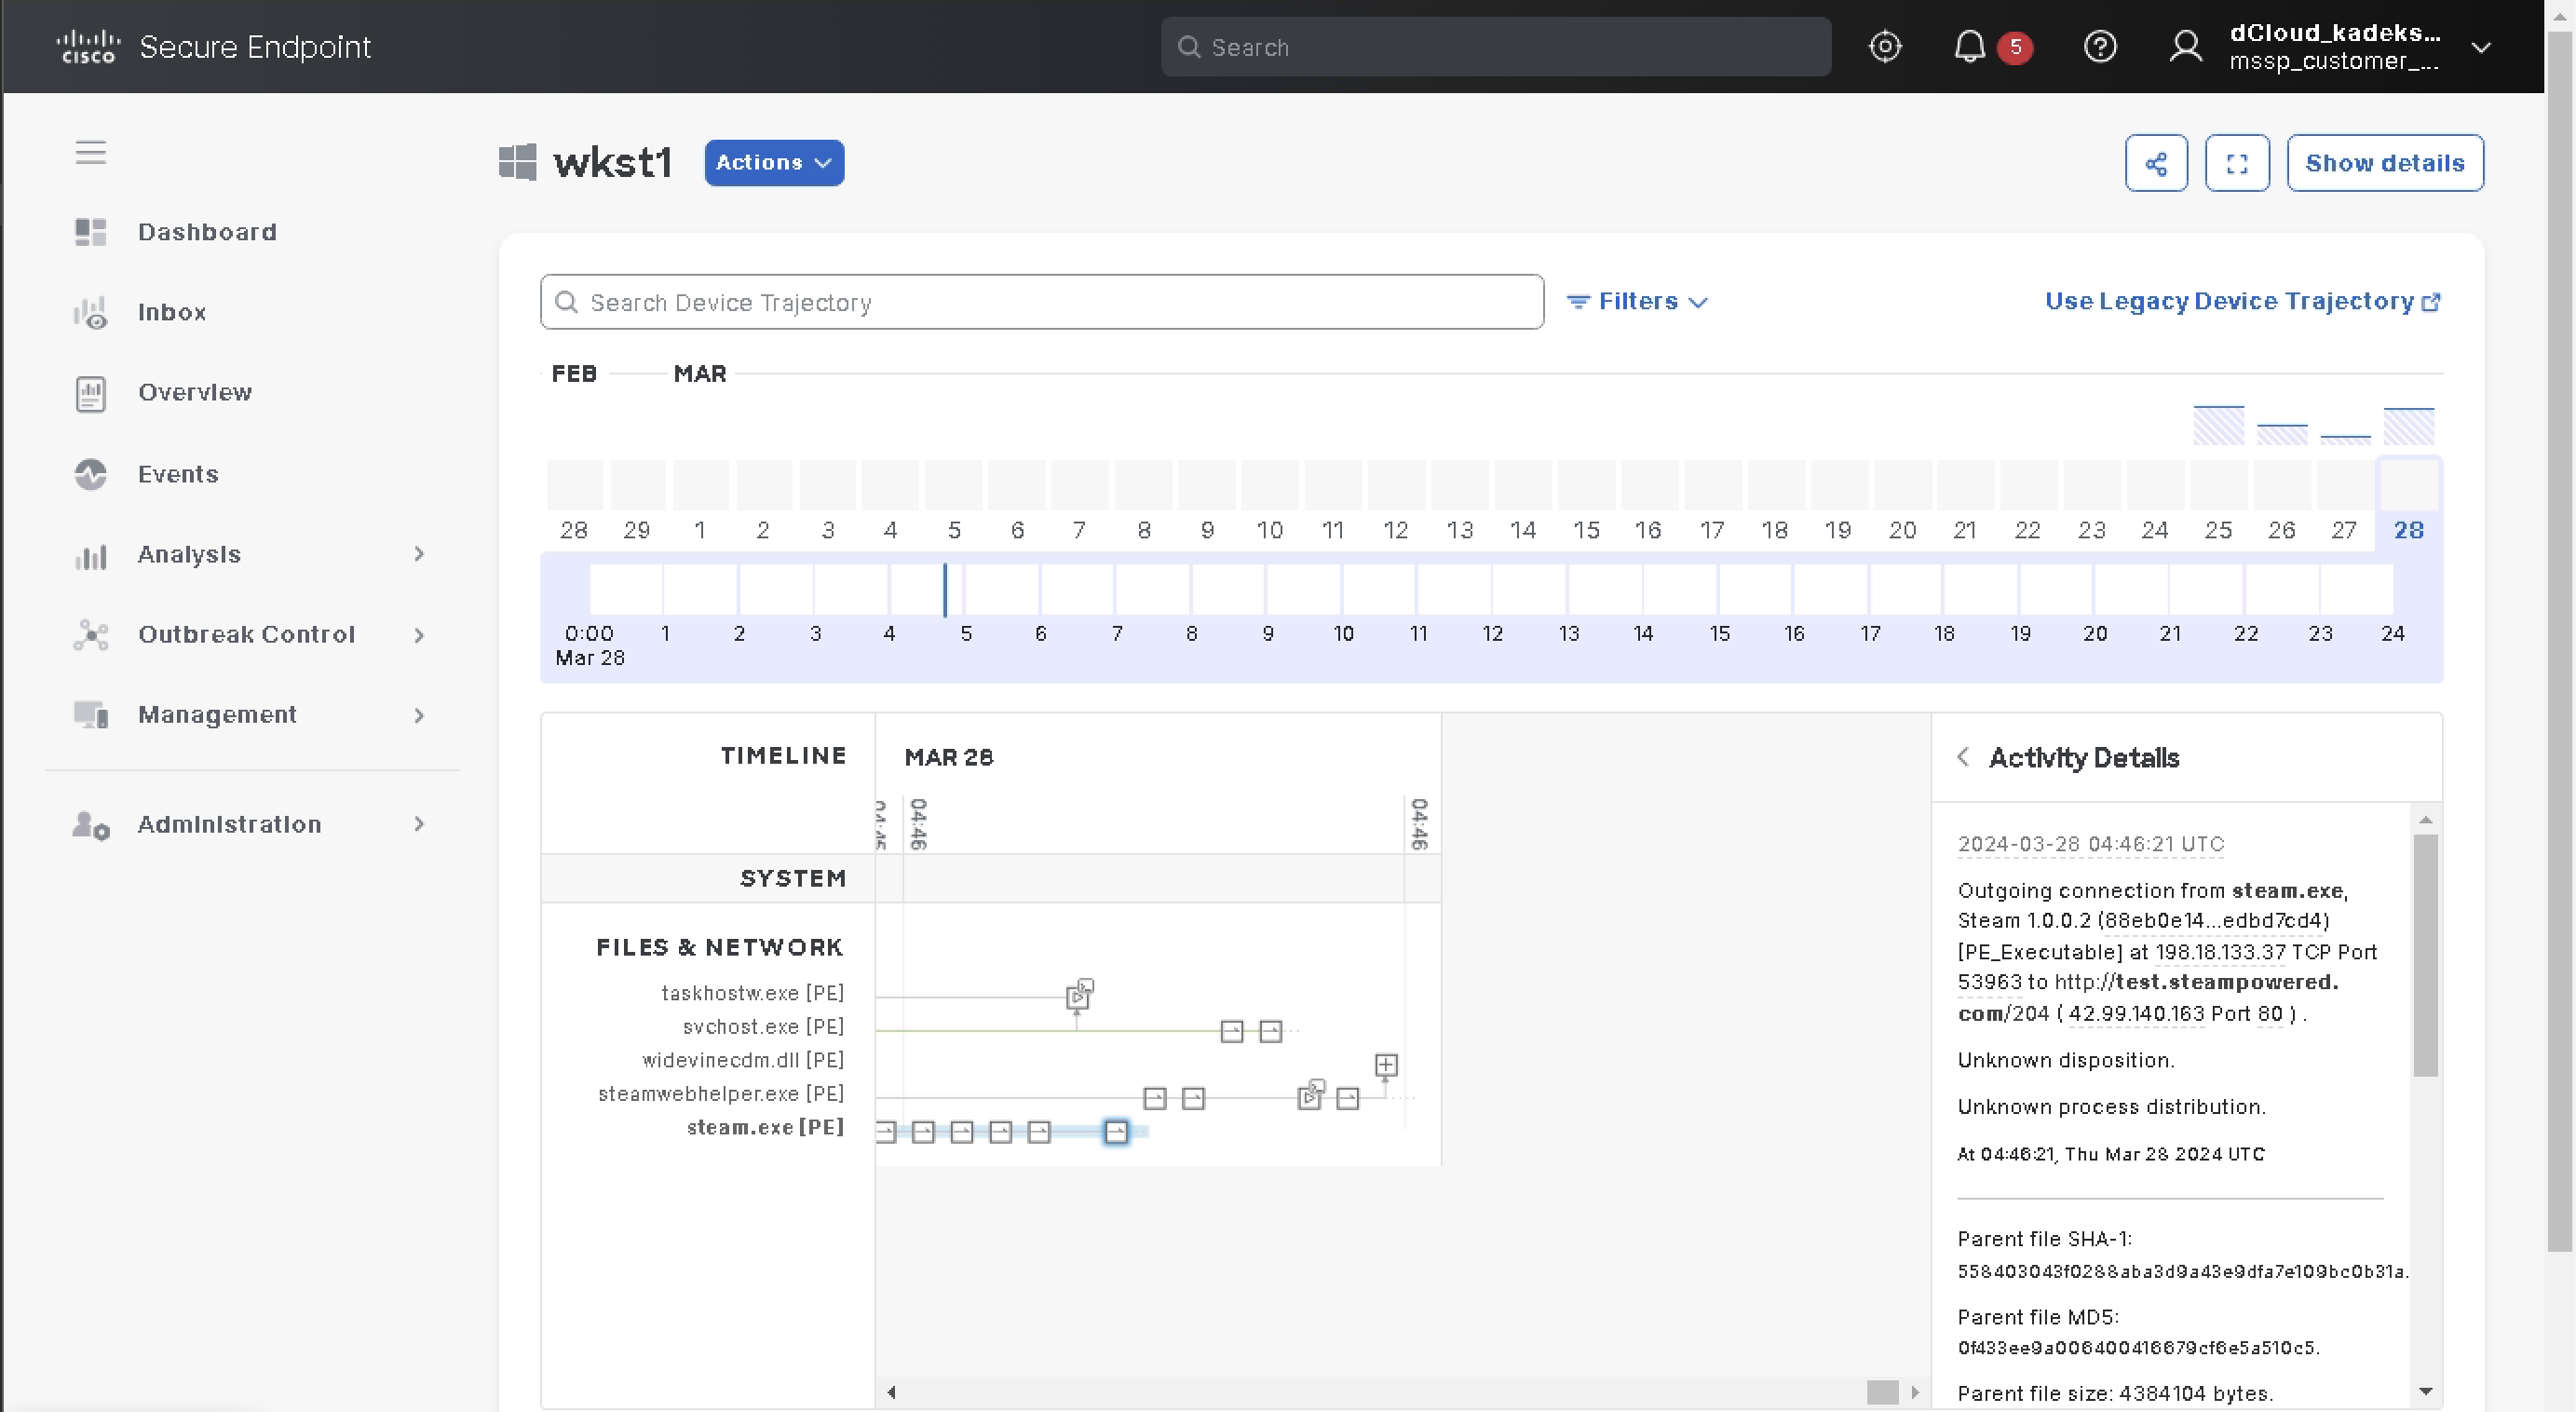
Task: Expand the Filters dropdown
Action: (x=1637, y=301)
